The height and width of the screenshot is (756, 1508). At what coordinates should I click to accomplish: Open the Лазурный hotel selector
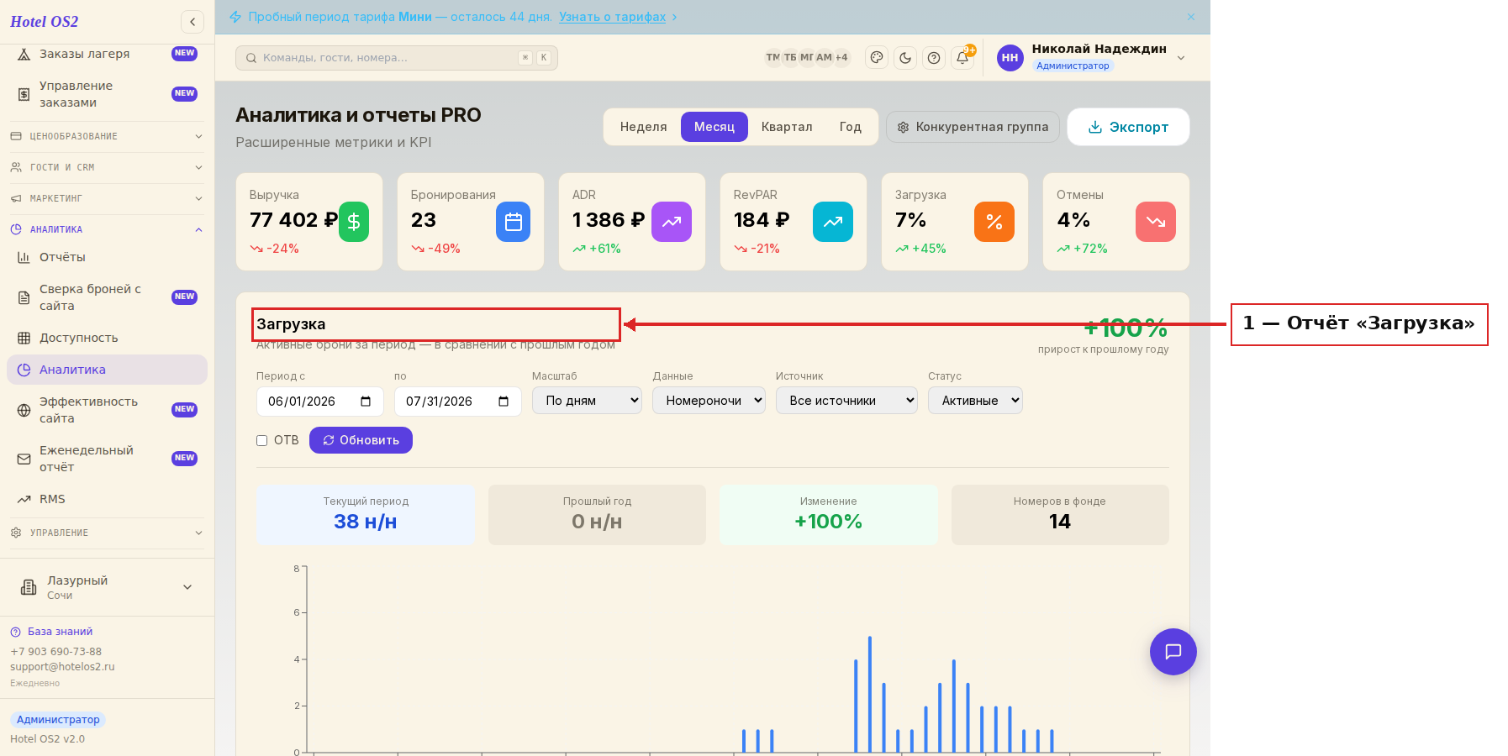point(107,587)
